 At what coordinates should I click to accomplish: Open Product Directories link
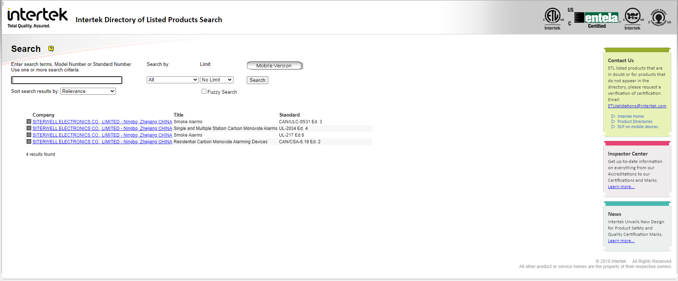[x=635, y=121]
